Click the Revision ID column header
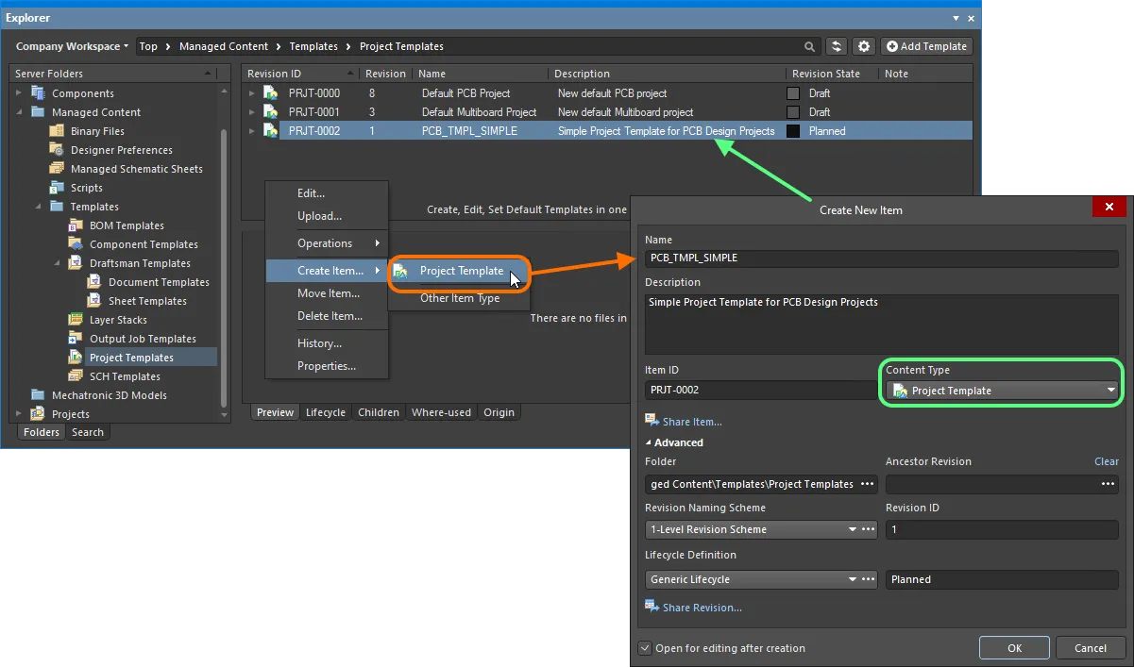 (x=300, y=74)
